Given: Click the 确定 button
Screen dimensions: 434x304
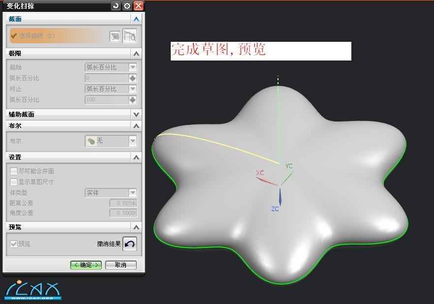Looking at the screenshot, I should [86, 265].
